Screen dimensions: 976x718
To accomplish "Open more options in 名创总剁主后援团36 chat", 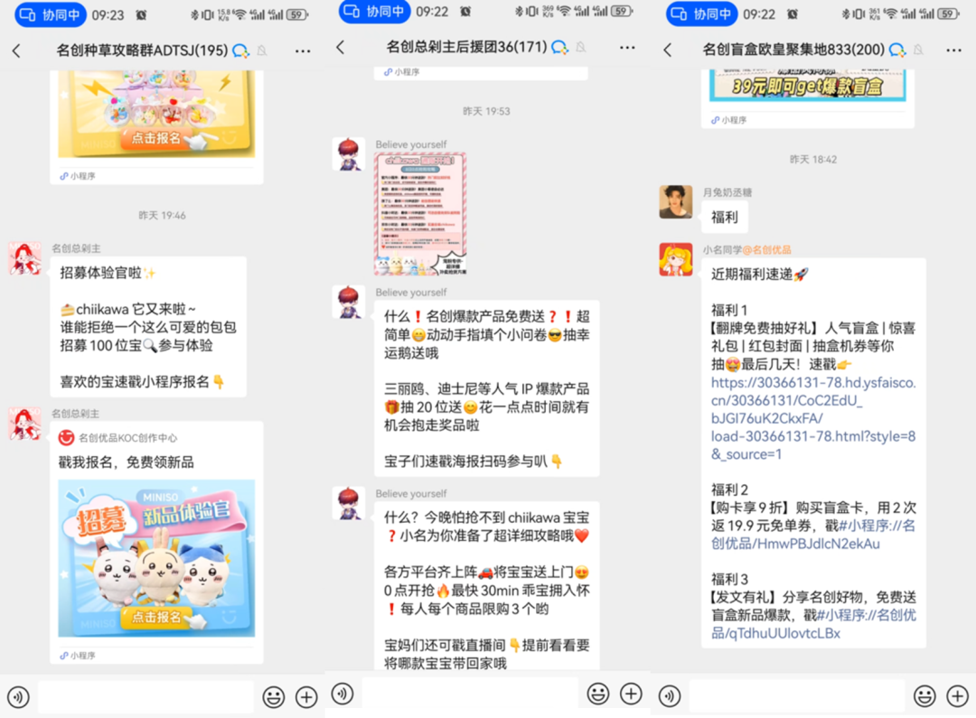I will coord(627,47).
